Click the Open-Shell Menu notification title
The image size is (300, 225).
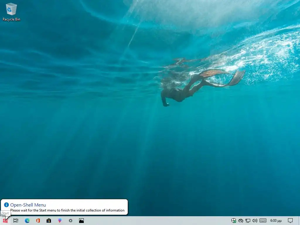pos(28,205)
